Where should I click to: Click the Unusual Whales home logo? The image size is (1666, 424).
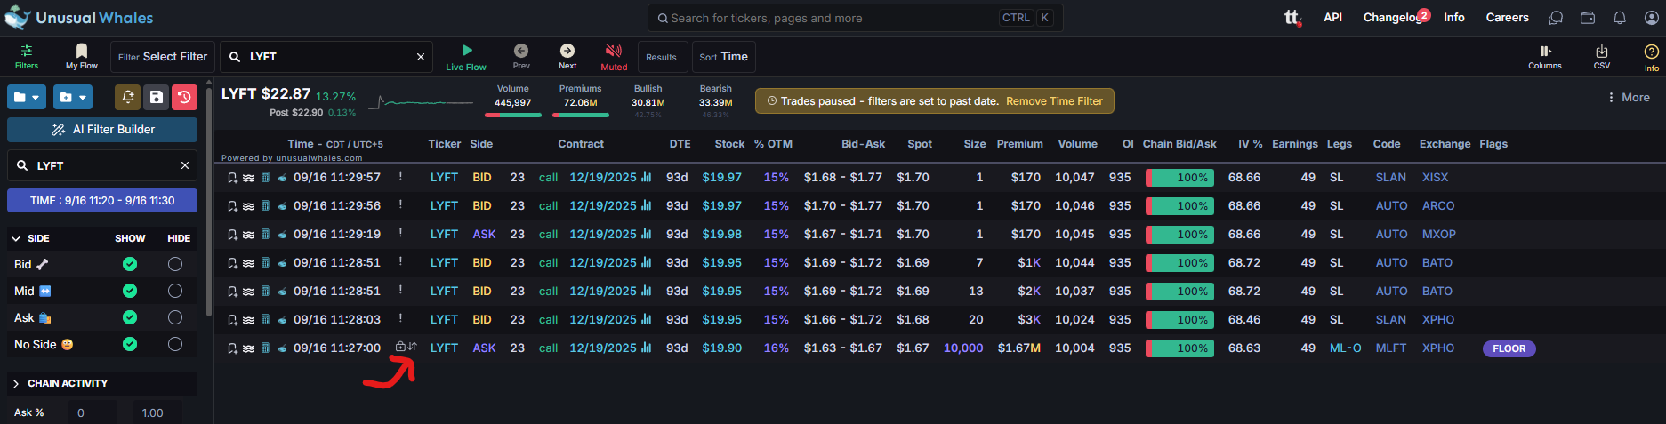point(79,18)
